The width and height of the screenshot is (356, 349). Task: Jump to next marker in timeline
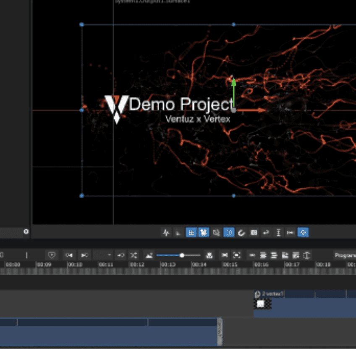(x=84, y=255)
